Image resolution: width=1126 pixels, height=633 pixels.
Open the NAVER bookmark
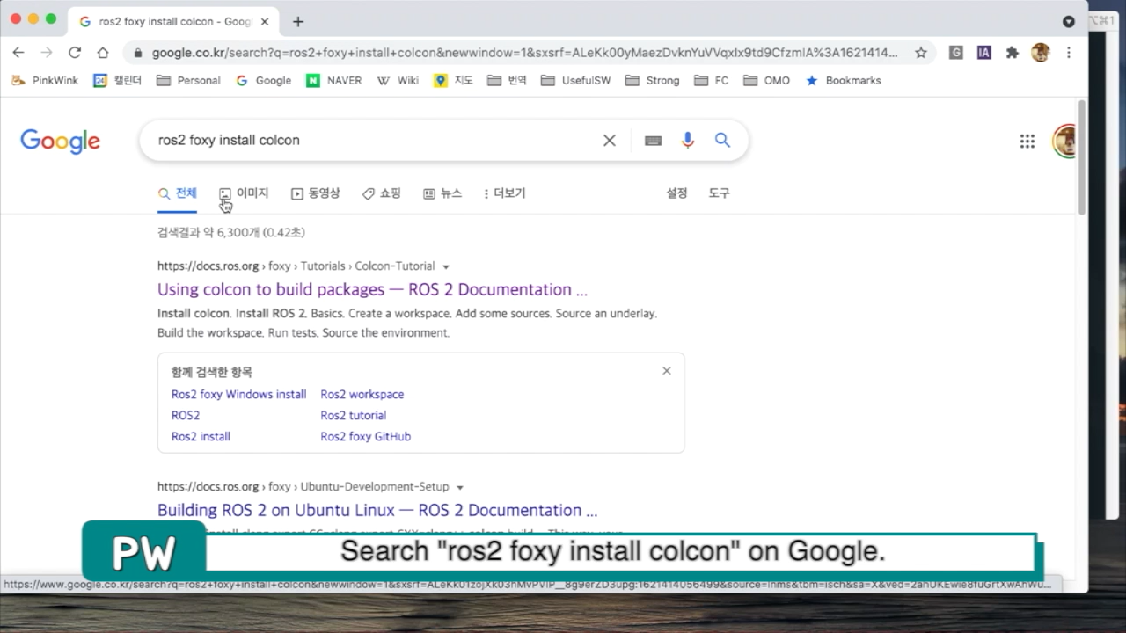pyautogui.click(x=334, y=80)
